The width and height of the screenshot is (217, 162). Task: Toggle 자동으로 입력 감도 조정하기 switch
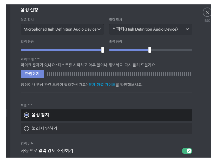point(187,151)
